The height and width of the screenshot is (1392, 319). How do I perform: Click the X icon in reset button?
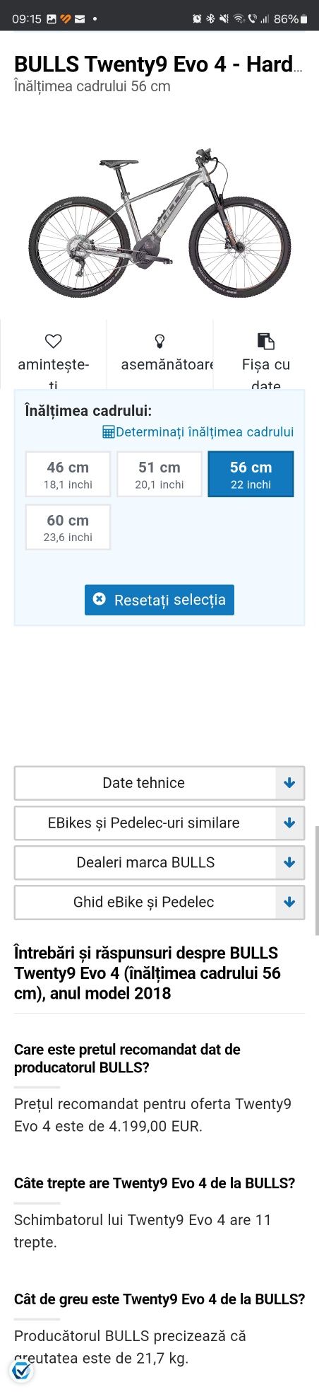pos(100,599)
